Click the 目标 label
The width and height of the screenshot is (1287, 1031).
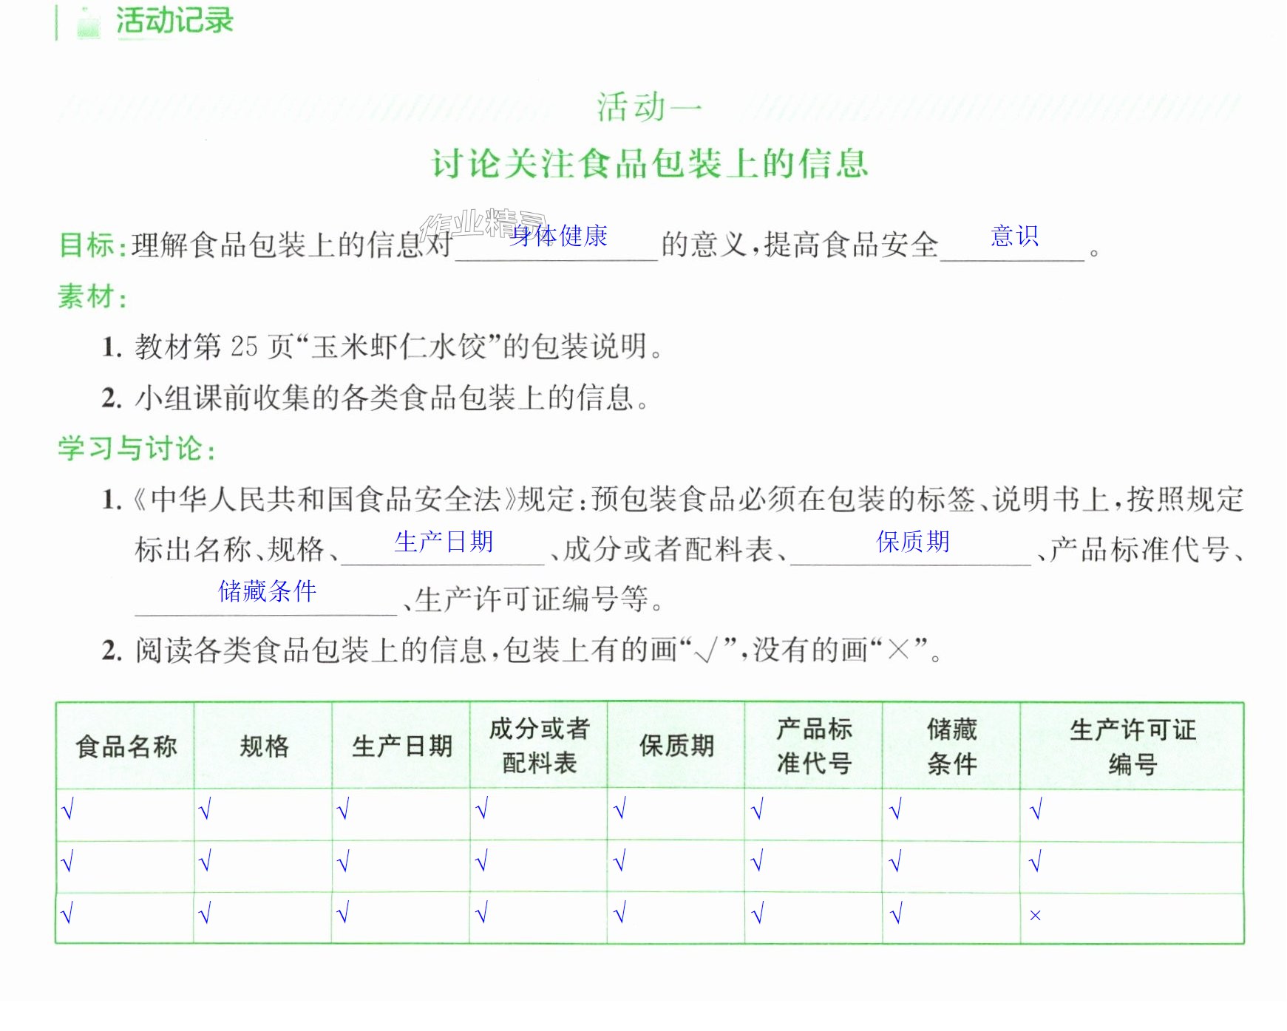point(87,245)
